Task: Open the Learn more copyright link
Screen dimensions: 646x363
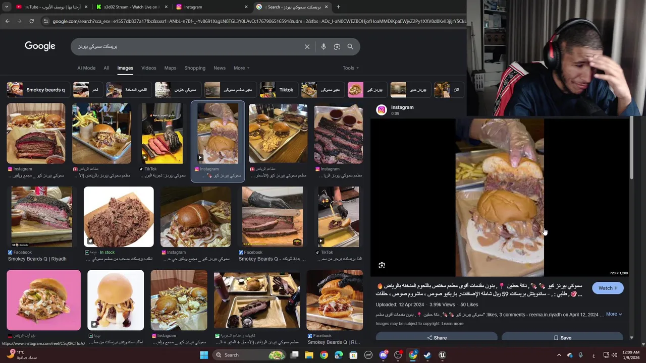Action: [x=452, y=324]
